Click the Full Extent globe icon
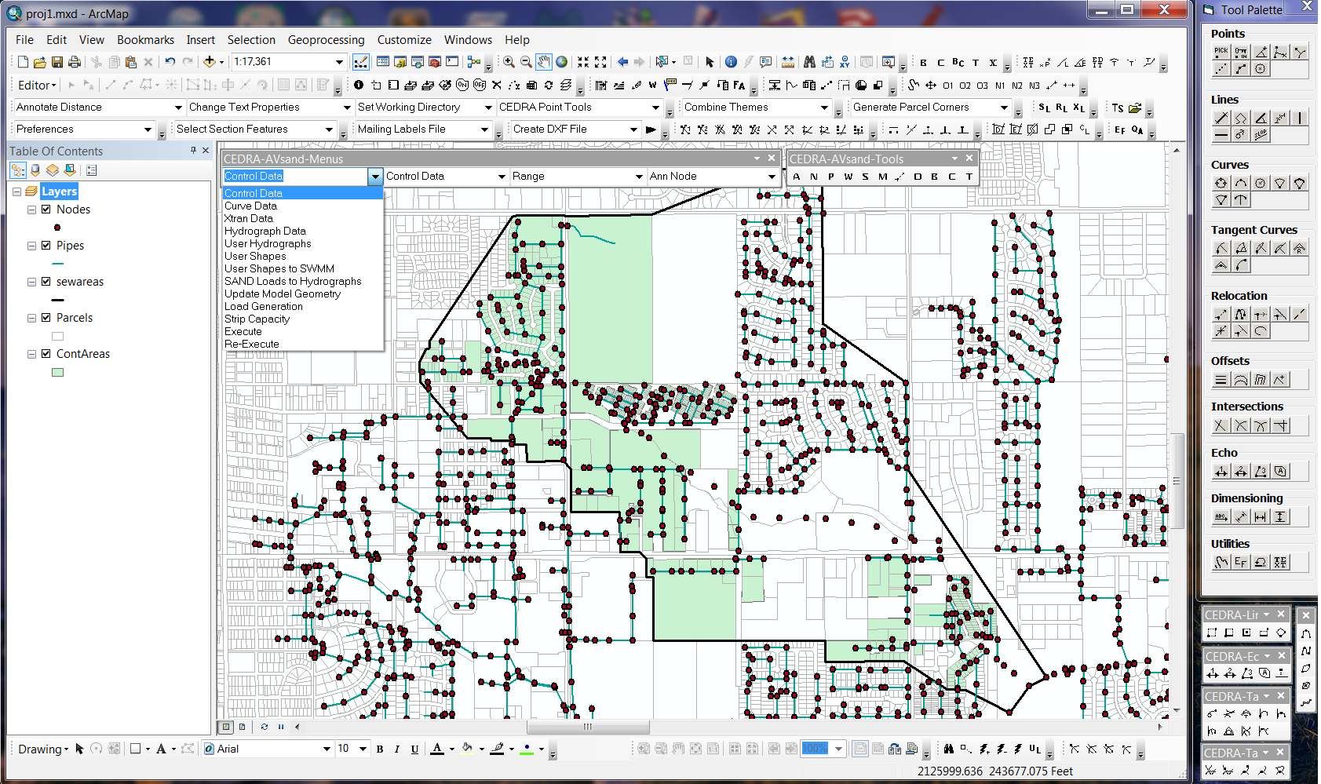Screen dimensions: 1321x784 [x=562, y=62]
